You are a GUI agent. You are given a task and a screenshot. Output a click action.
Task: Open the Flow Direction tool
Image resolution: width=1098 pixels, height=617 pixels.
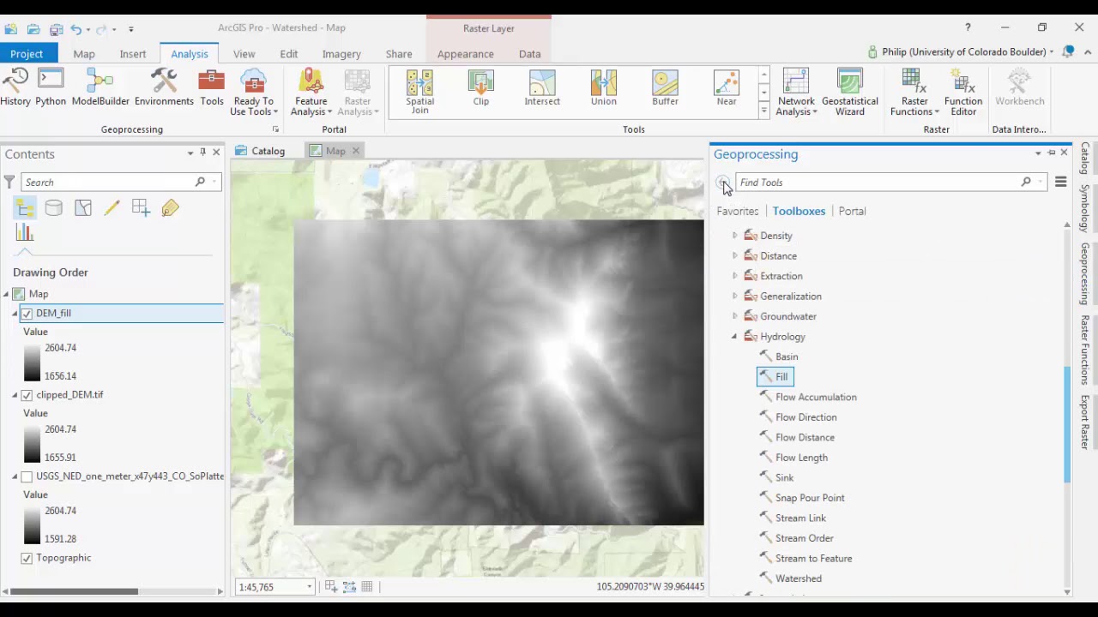click(805, 417)
